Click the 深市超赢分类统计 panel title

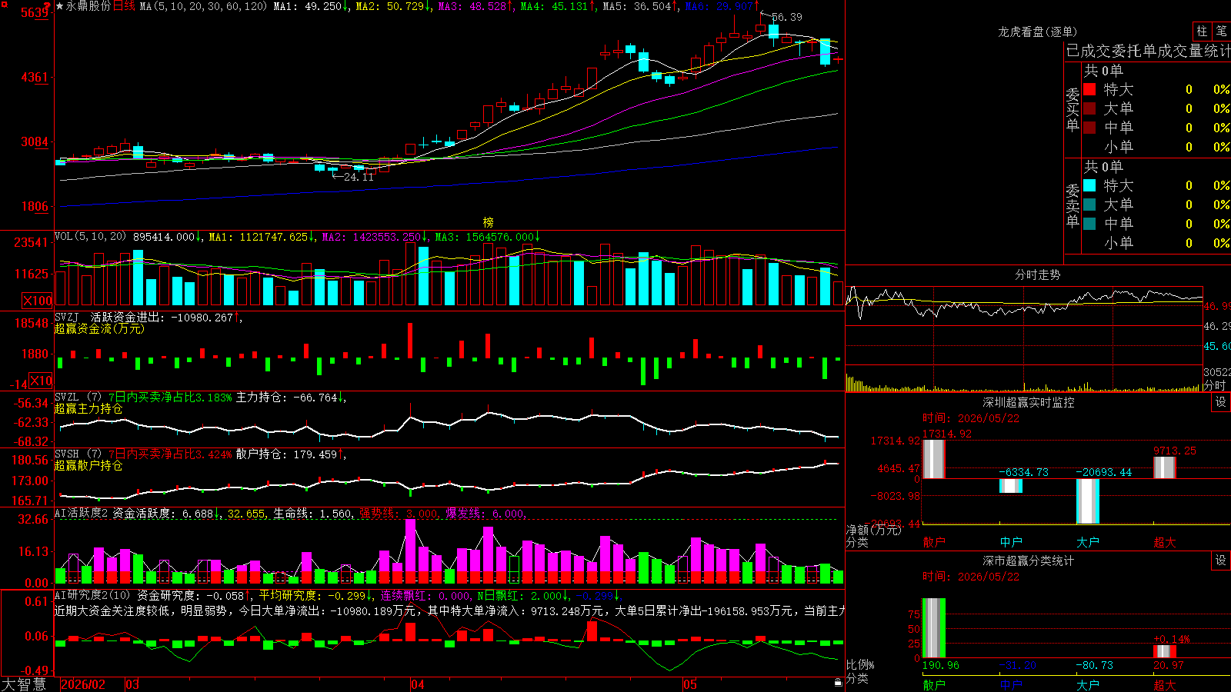tap(1029, 561)
